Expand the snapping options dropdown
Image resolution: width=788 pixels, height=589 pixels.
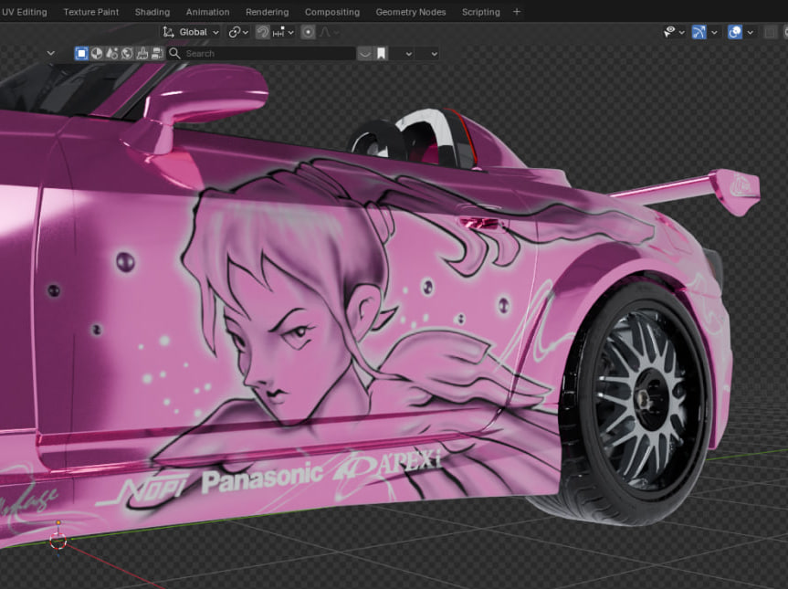click(x=283, y=32)
